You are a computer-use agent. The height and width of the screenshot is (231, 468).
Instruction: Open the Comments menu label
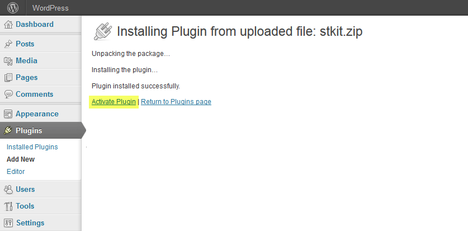point(35,95)
